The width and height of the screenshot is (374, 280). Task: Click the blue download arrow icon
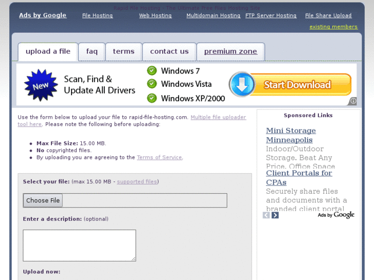coord(242,85)
